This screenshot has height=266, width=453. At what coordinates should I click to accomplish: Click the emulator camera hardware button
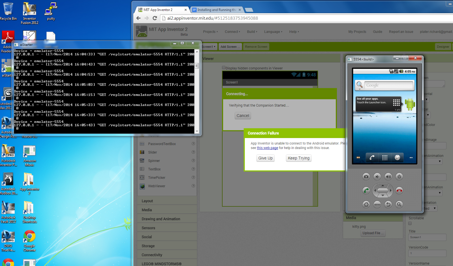click(366, 177)
